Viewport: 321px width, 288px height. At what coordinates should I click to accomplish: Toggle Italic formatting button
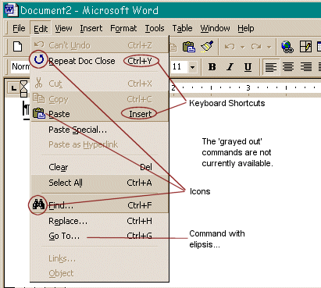coord(230,67)
